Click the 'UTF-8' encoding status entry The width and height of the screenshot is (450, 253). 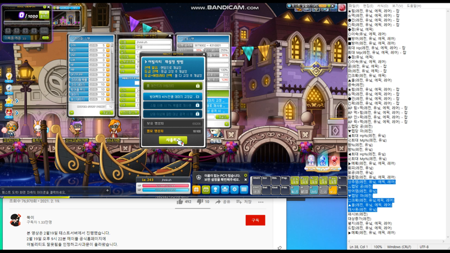424,247
